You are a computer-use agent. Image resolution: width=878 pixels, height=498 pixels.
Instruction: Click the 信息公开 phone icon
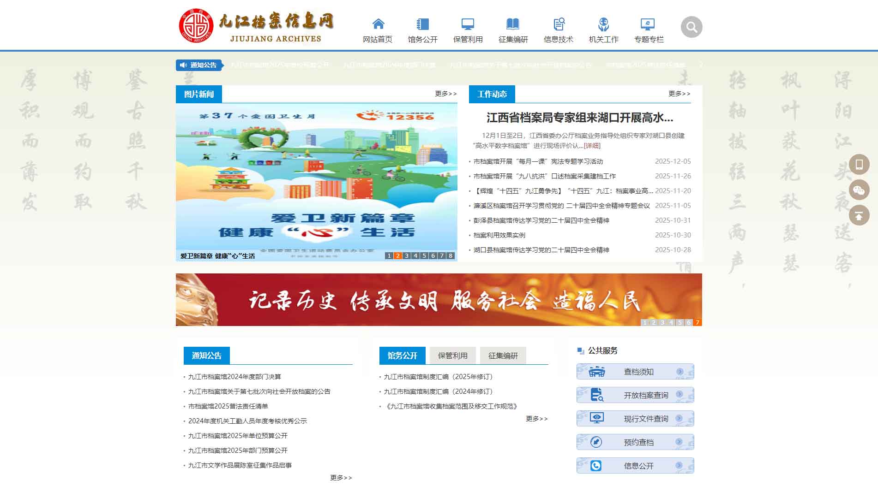click(596, 466)
